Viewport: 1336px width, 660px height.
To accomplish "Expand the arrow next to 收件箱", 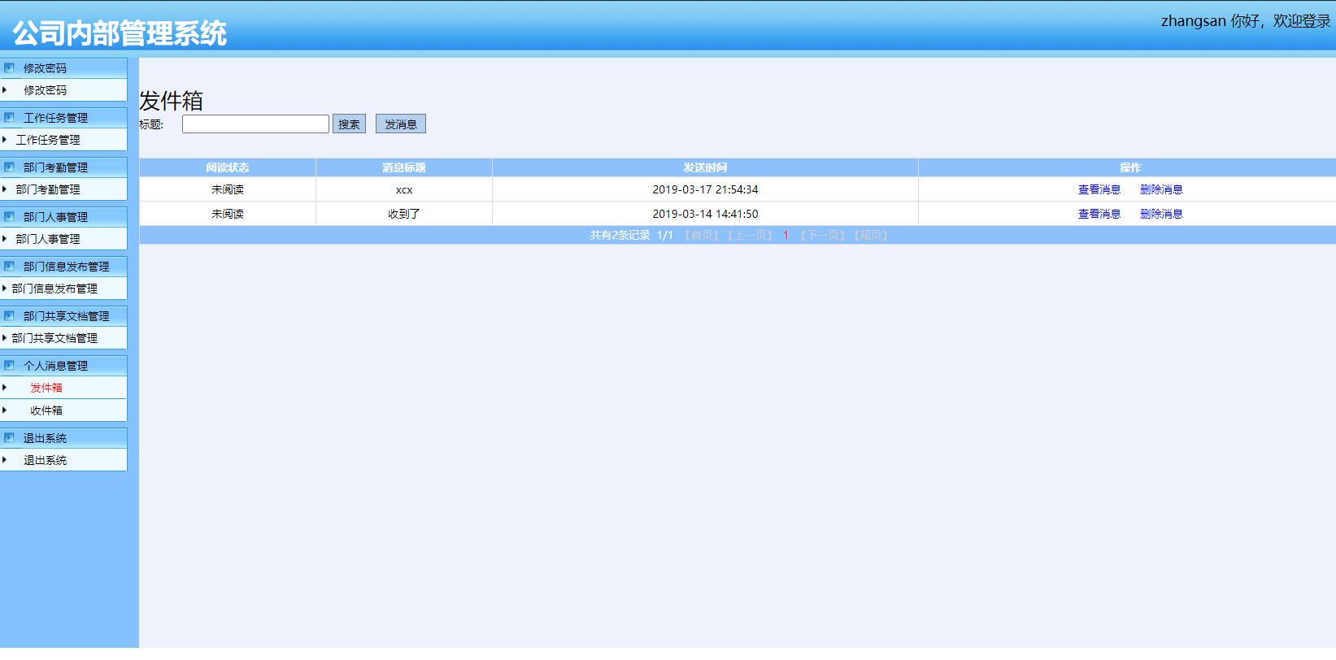I will click(5, 410).
